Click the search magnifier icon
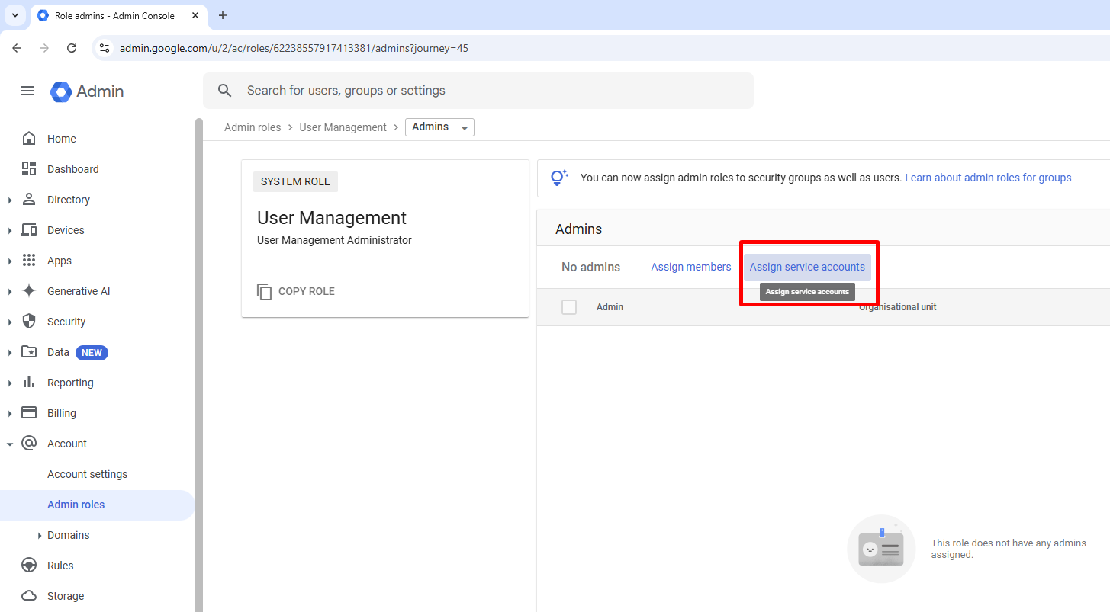The height and width of the screenshot is (612, 1110). 225,91
